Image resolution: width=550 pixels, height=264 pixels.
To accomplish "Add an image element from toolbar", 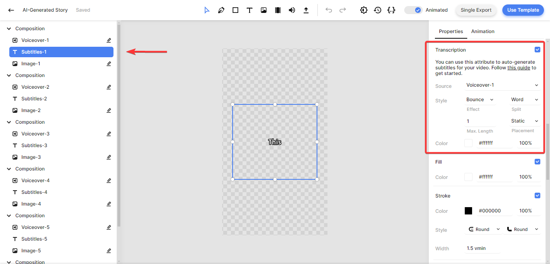I will [264, 10].
